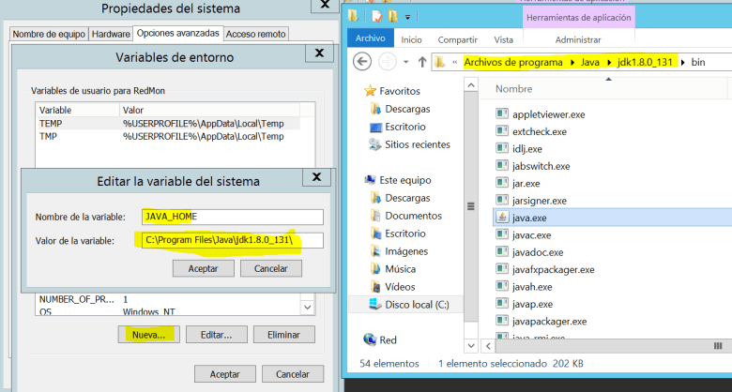The height and width of the screenshot is (392, 732).
Task: Click the Nueva... button
Action: tap(148, 334)
